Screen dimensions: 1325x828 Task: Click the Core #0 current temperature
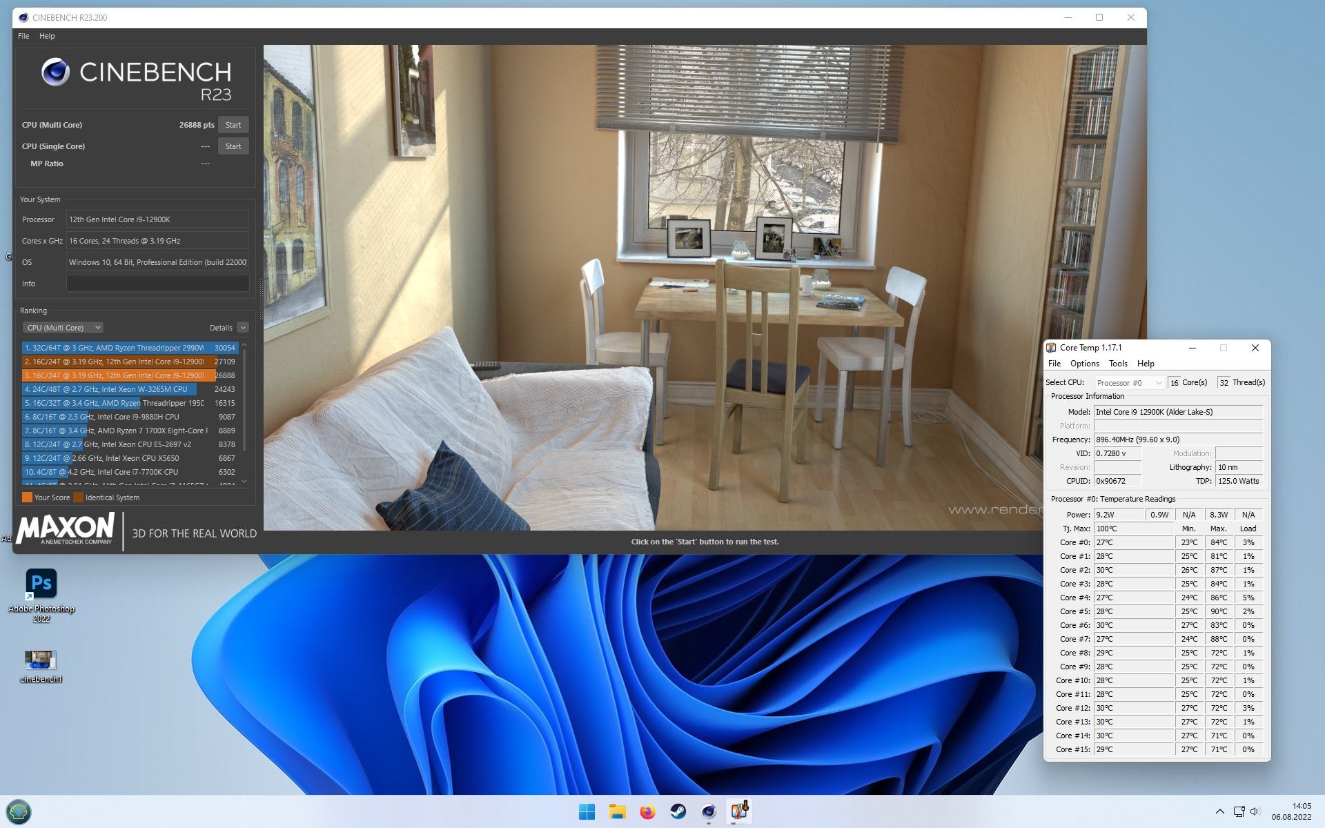(1133, 542)
